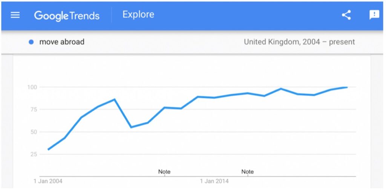
Task: Open the second Note marker on timeline
Action: 247,172
